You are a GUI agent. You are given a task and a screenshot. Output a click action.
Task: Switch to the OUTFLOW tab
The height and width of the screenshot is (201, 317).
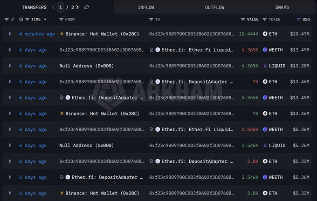(214, 7)
